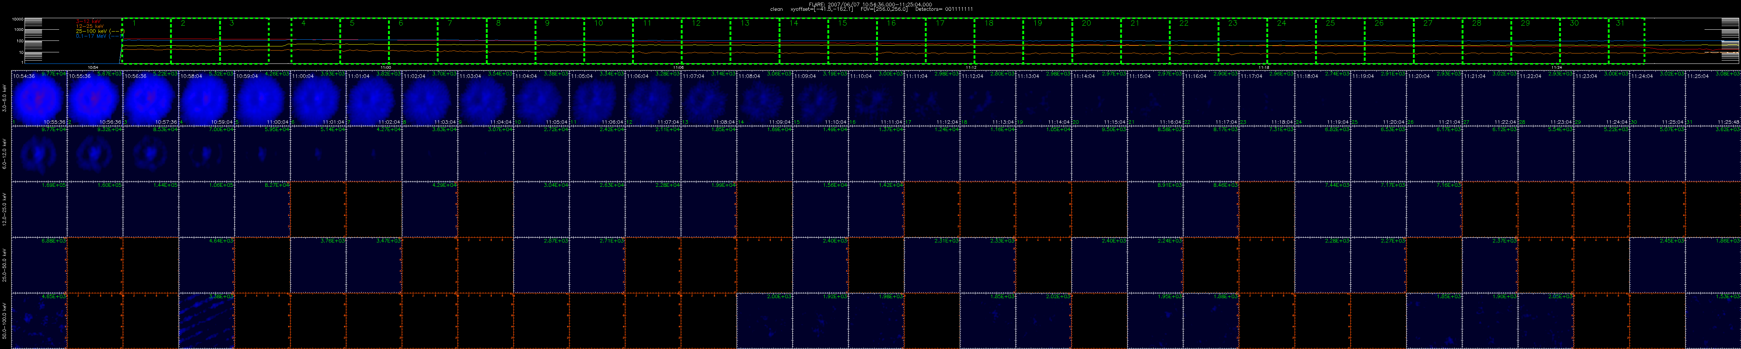The width and height of the screenshot is (1741, 349).
Task: Click the '10000' y-axis label on lightcurve
Action: (x=18, y=20)
